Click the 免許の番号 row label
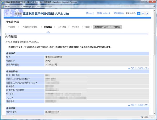 [12, 112]
